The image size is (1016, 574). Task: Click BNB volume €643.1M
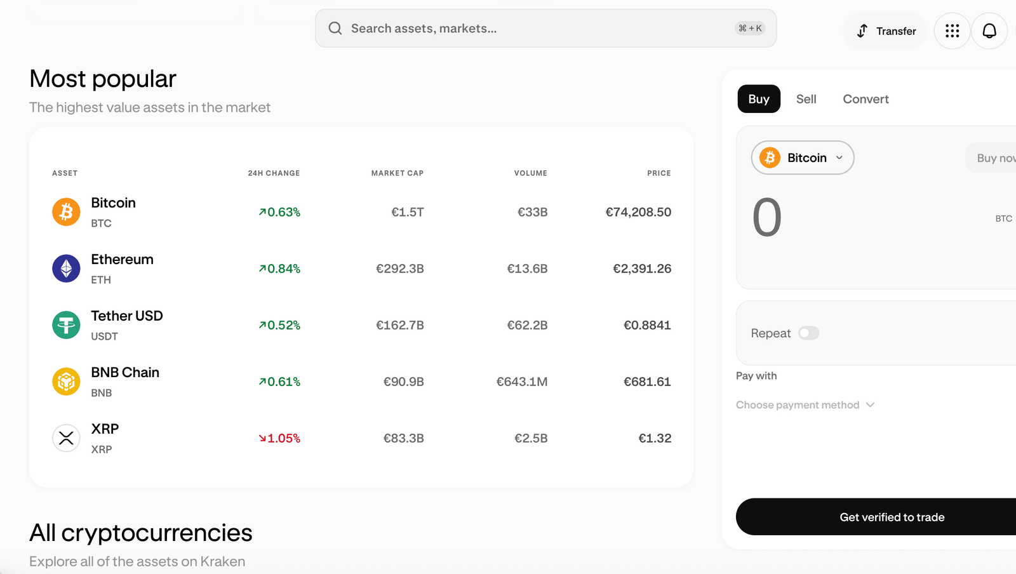(522, 382)
